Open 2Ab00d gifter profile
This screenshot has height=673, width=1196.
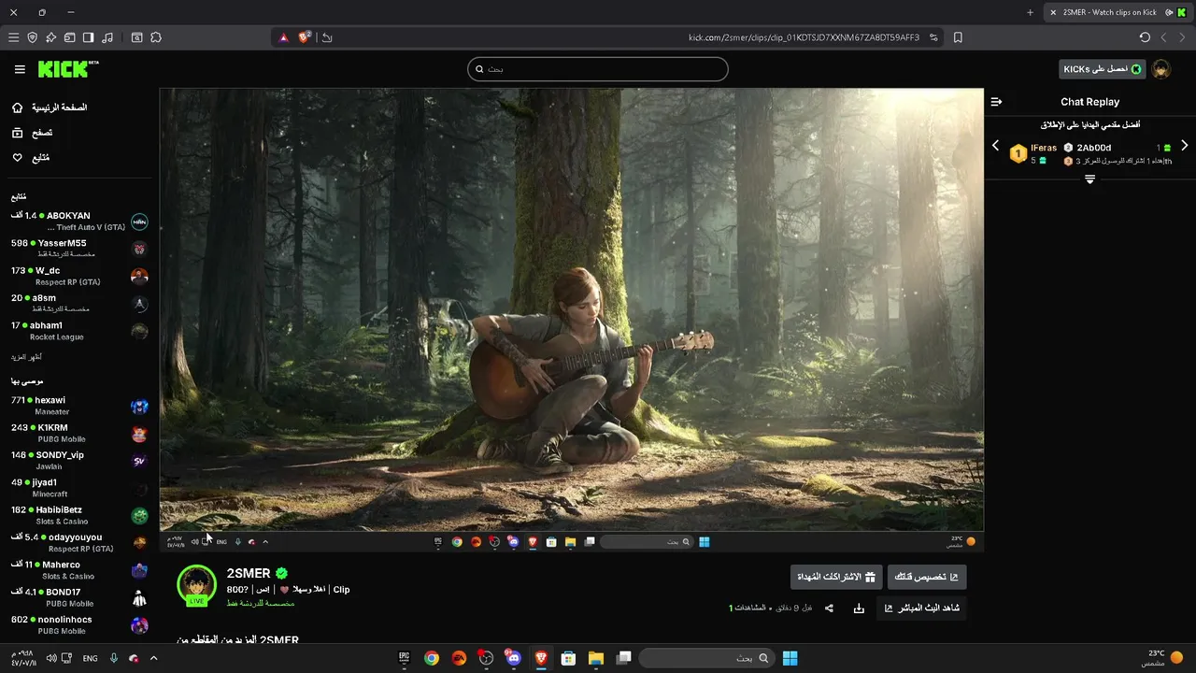[1094, 148]
